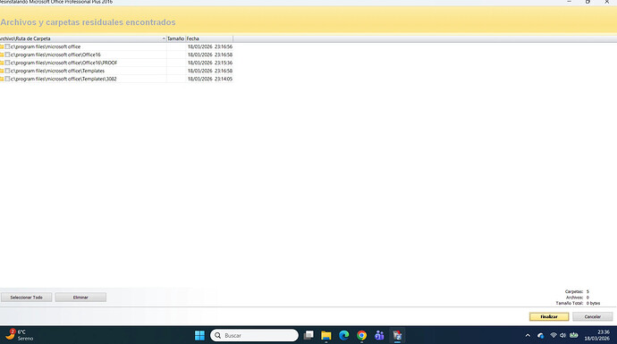The height and width of the screenshot is (344, 617).
Task: Click the Seleccionar Todo button
Action: [x=26, y=298]
